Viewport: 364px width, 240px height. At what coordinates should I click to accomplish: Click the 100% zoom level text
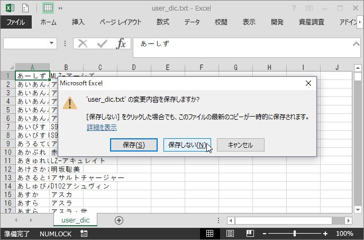point(344,234)
